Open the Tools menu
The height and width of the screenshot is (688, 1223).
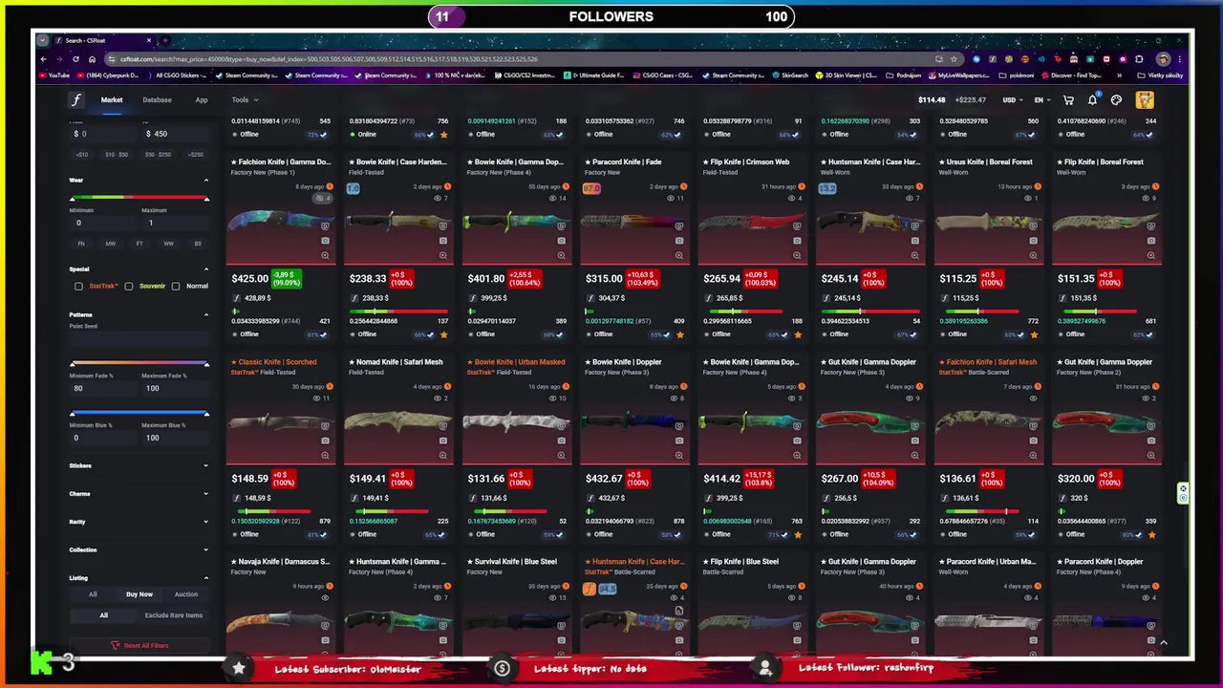[244, 100]
